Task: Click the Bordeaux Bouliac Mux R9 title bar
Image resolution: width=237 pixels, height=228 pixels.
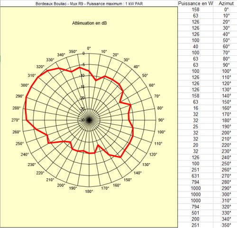Action: click(89, 3)
